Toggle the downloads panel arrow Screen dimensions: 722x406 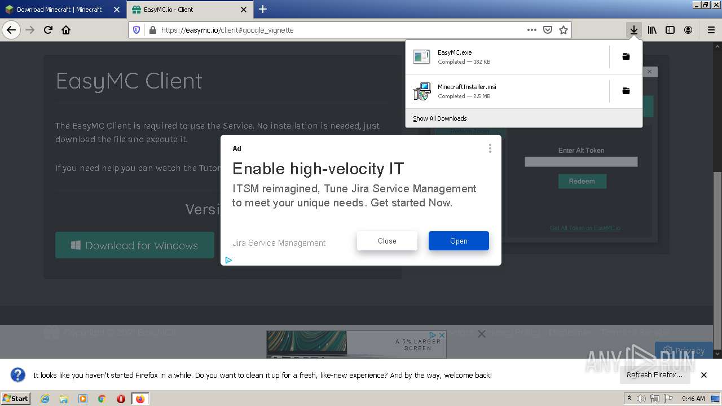tap(634, 30)
